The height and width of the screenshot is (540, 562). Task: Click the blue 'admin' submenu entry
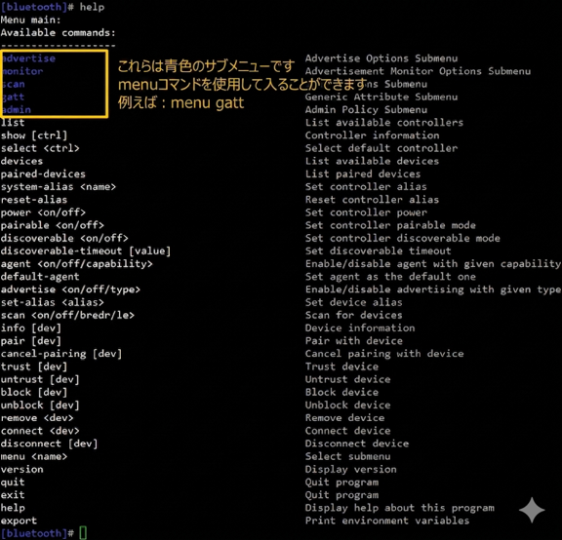(17, 110)
